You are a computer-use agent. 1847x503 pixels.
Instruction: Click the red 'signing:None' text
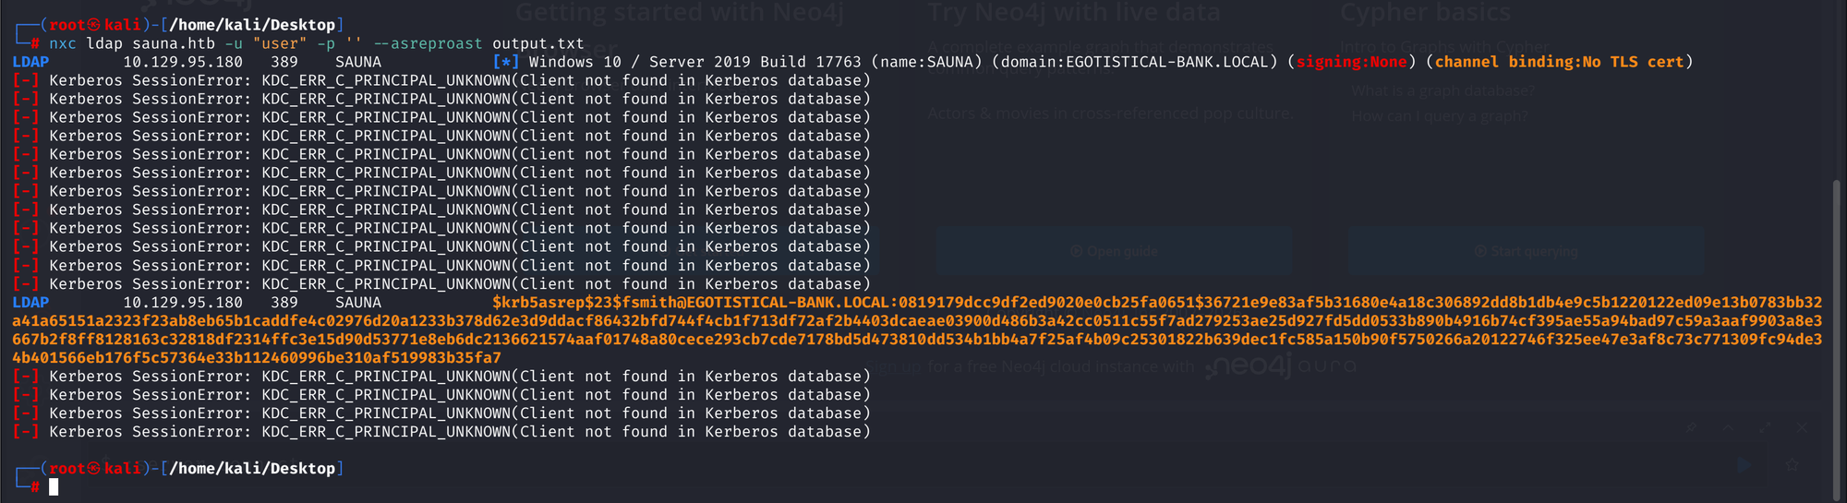pos(1351,62)
